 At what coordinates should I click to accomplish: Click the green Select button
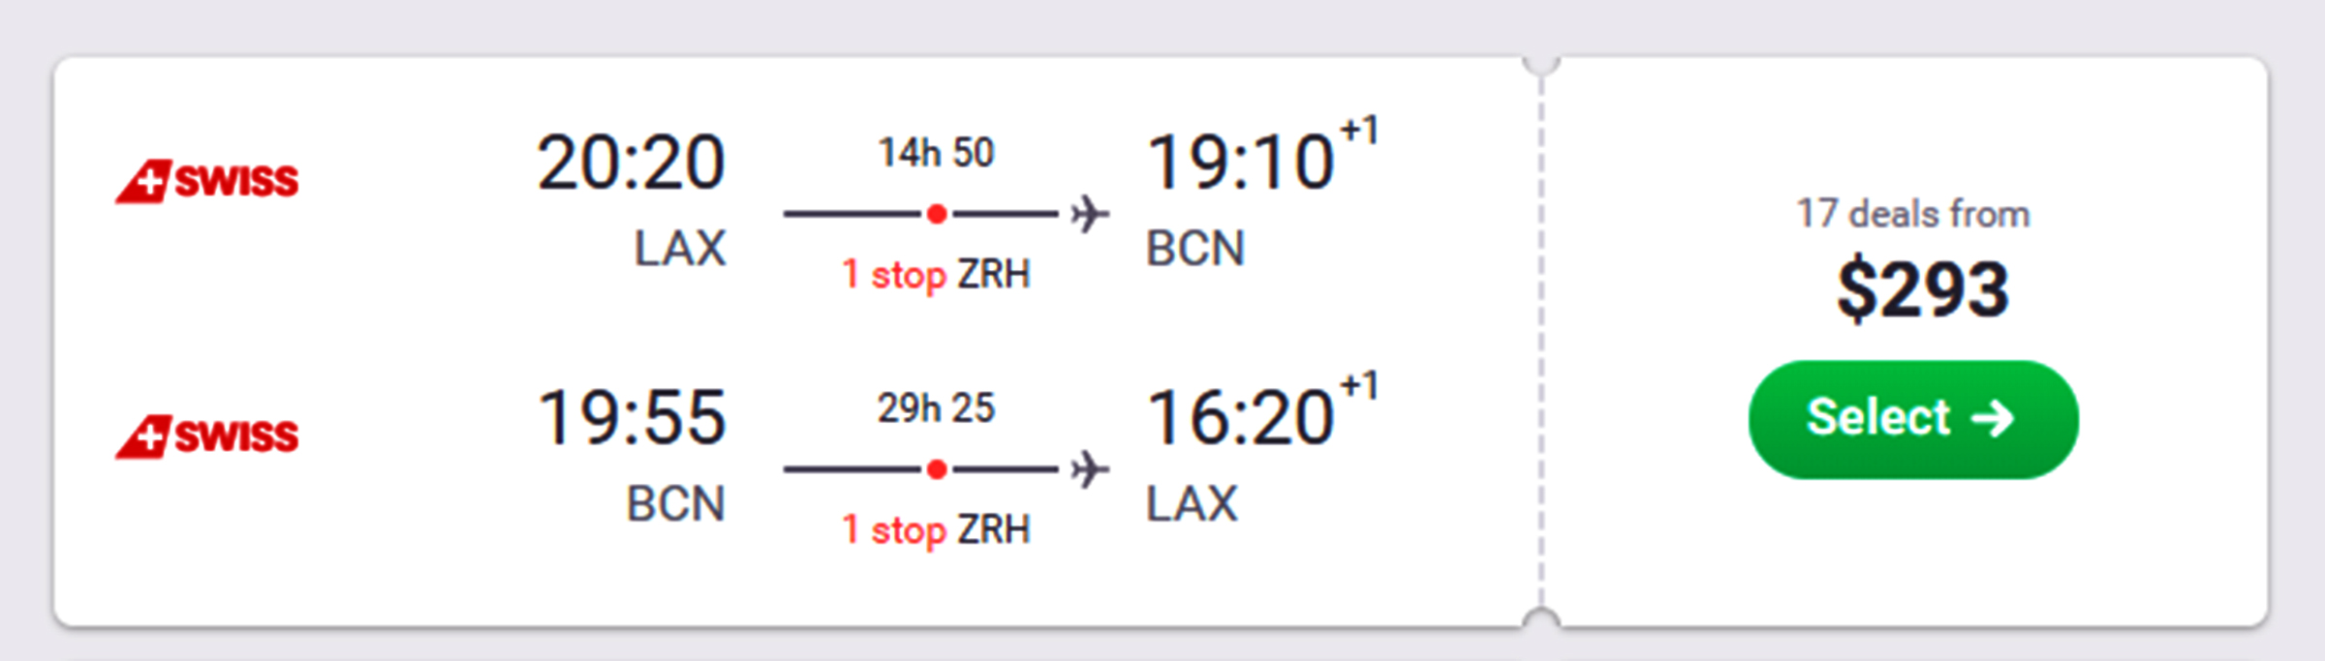1913,419
